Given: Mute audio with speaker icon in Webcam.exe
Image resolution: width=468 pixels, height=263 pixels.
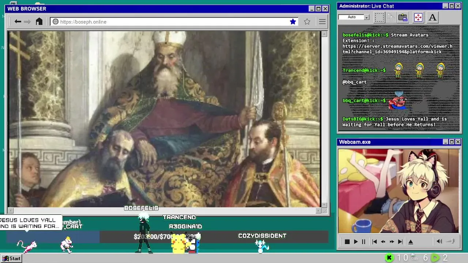Looking at the screenshot, I should click(x=439, y=241).
